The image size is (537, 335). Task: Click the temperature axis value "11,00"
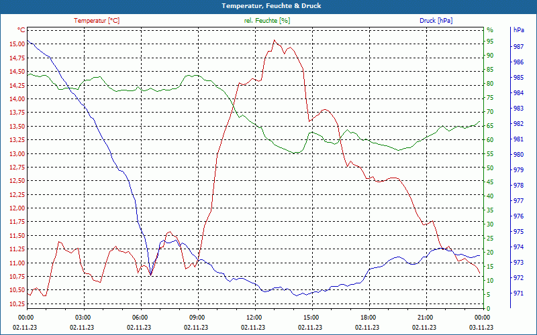point(18,263)
